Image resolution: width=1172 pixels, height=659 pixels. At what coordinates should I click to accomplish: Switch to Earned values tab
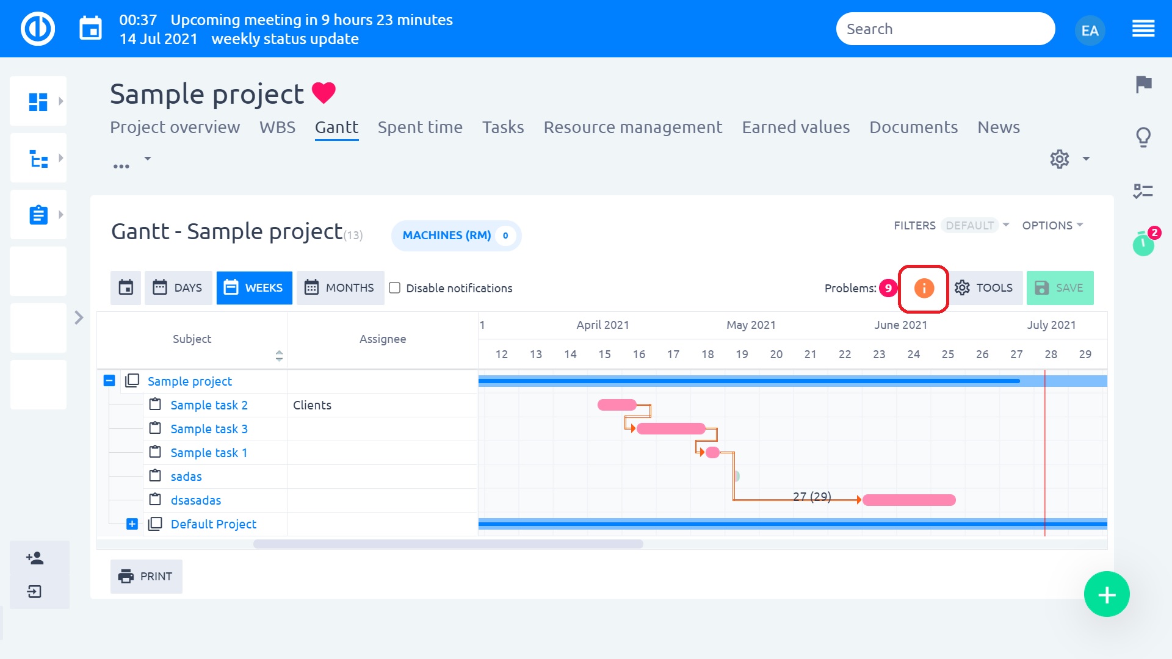(796, 127)
